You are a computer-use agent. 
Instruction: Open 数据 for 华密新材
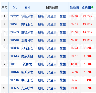[62, 16]
